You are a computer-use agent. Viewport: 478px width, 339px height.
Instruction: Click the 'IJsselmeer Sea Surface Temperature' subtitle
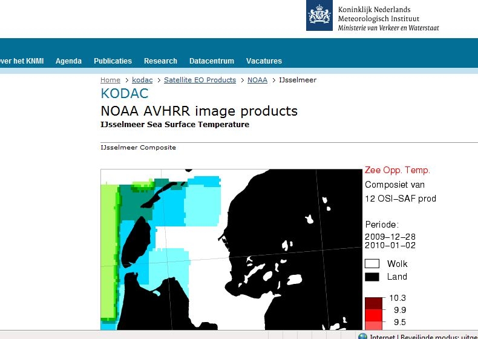click(175, 125)
